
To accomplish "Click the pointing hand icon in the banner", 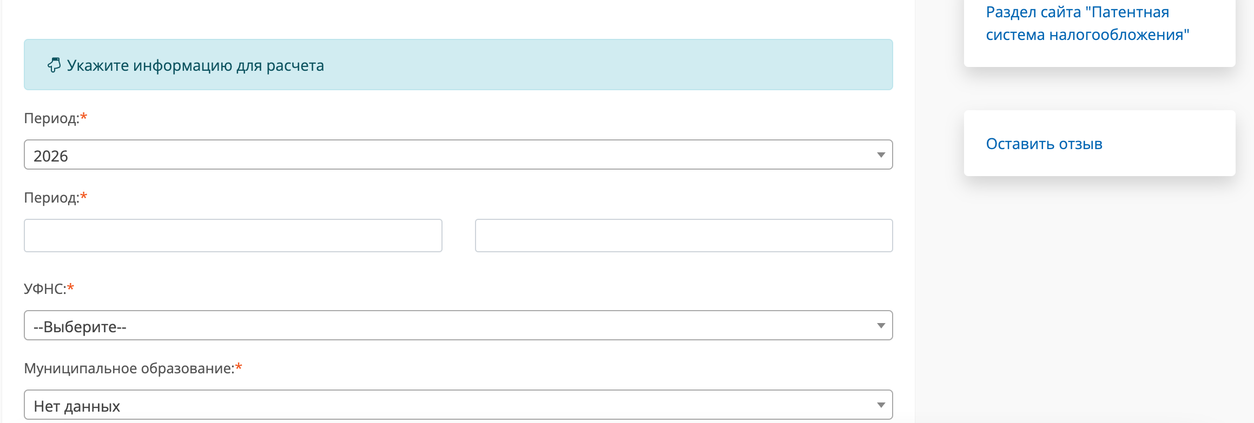I will (x=54, y=65).
